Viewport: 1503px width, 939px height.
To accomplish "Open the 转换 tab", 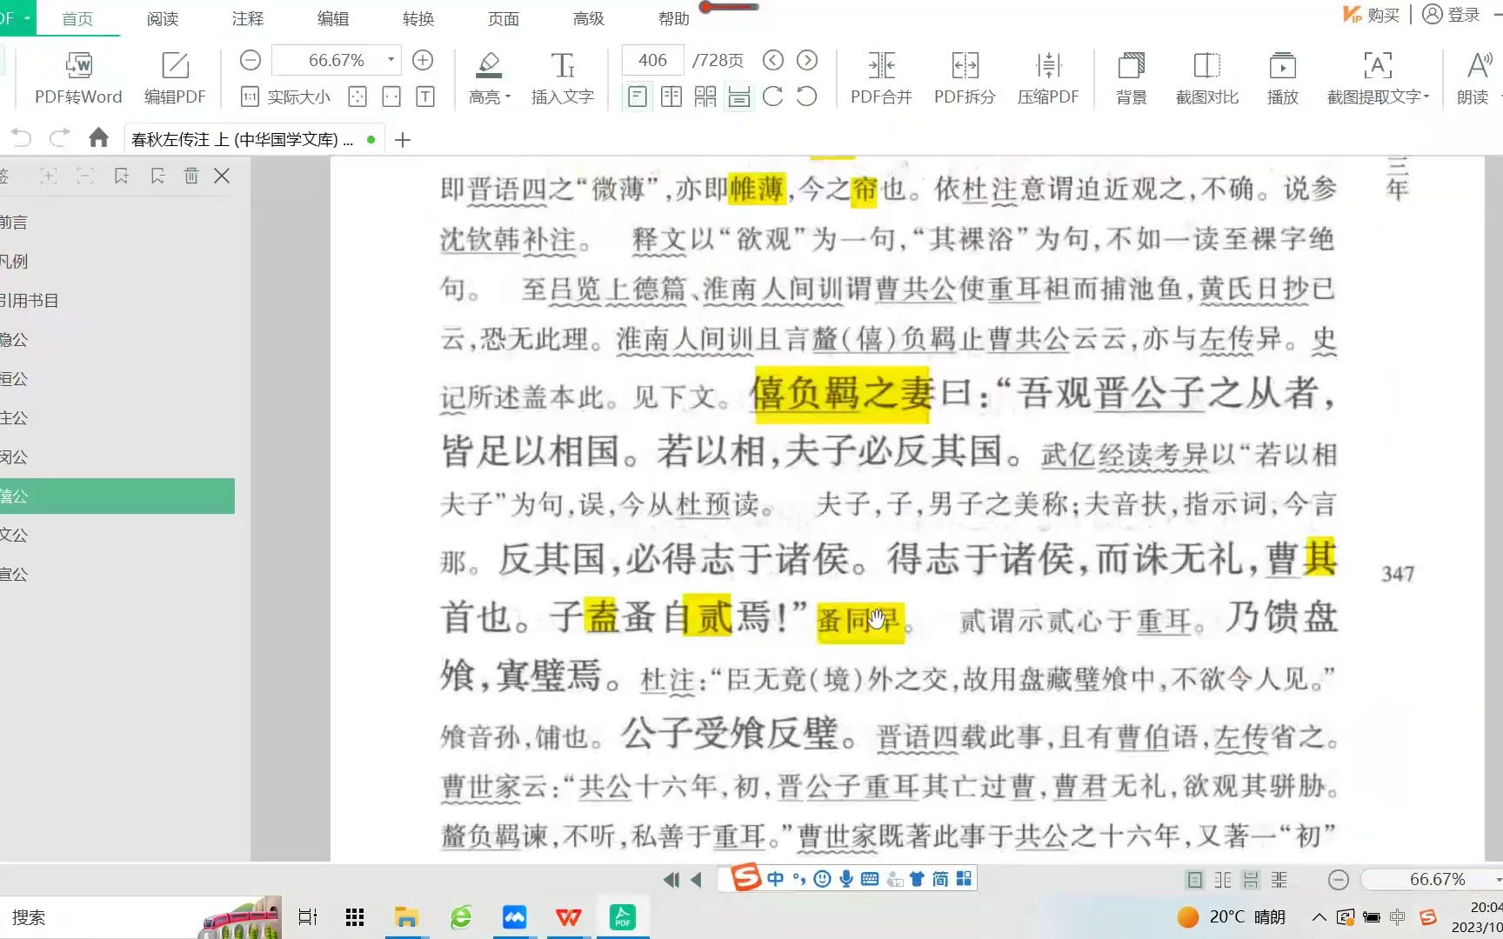I will tap(418, 18).
